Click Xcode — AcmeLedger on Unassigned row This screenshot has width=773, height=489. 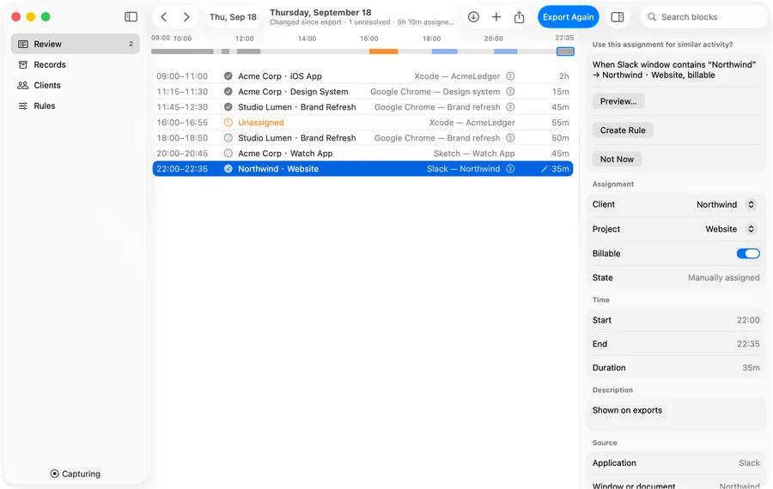472,122
